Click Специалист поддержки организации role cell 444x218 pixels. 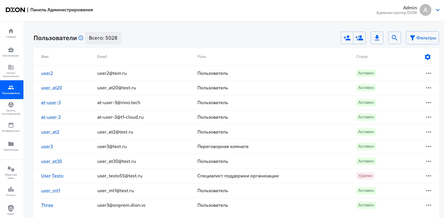click(238, 176)
